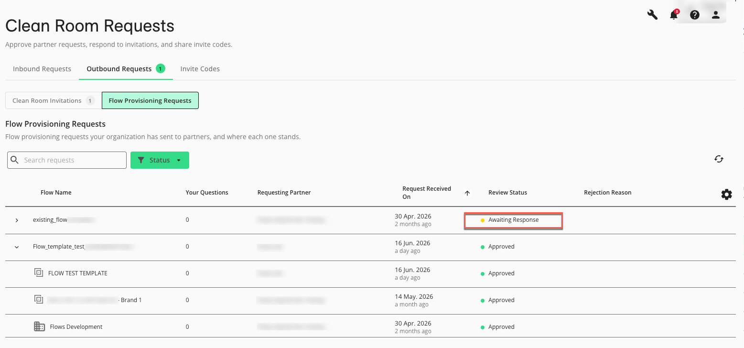Select Flow Provisioning Requests toggle button
Viewport: 744px width, 348px height.
tap(150, 100)
